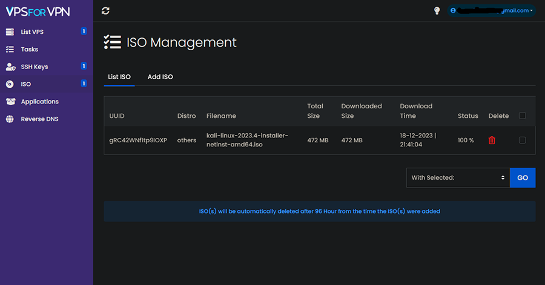This screenshot has width=545, height=285.
Task: Click the List VPS count badge
Action: [84, 31]
